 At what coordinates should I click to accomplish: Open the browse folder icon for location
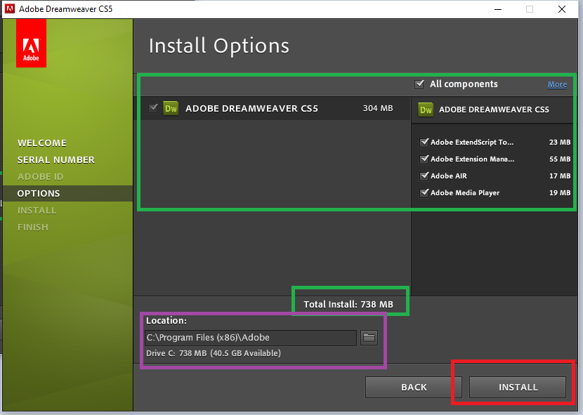369,338
